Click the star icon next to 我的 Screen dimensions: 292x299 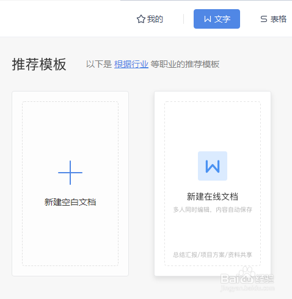[x=141, y=19]
